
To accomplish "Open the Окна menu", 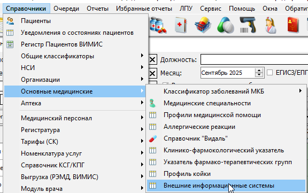I will click(270, 9).
